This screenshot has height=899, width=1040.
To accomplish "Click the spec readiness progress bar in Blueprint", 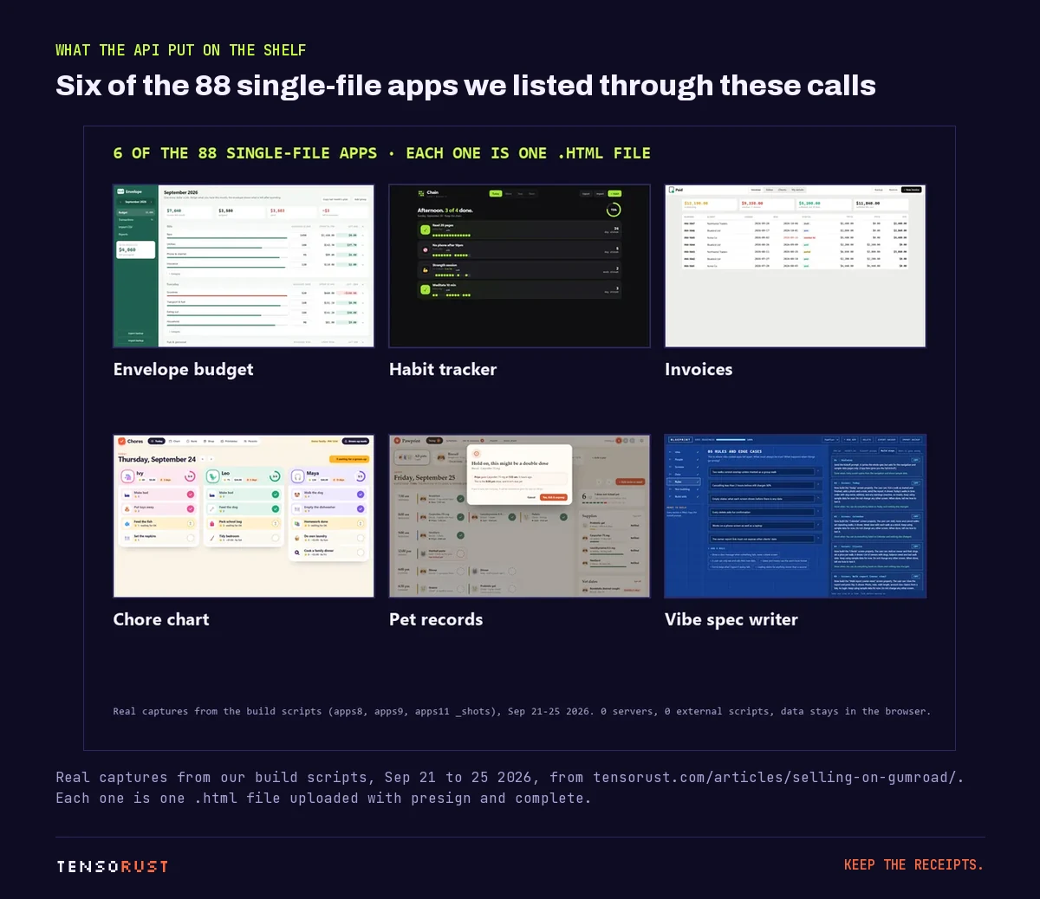I will tap(731, 440).
